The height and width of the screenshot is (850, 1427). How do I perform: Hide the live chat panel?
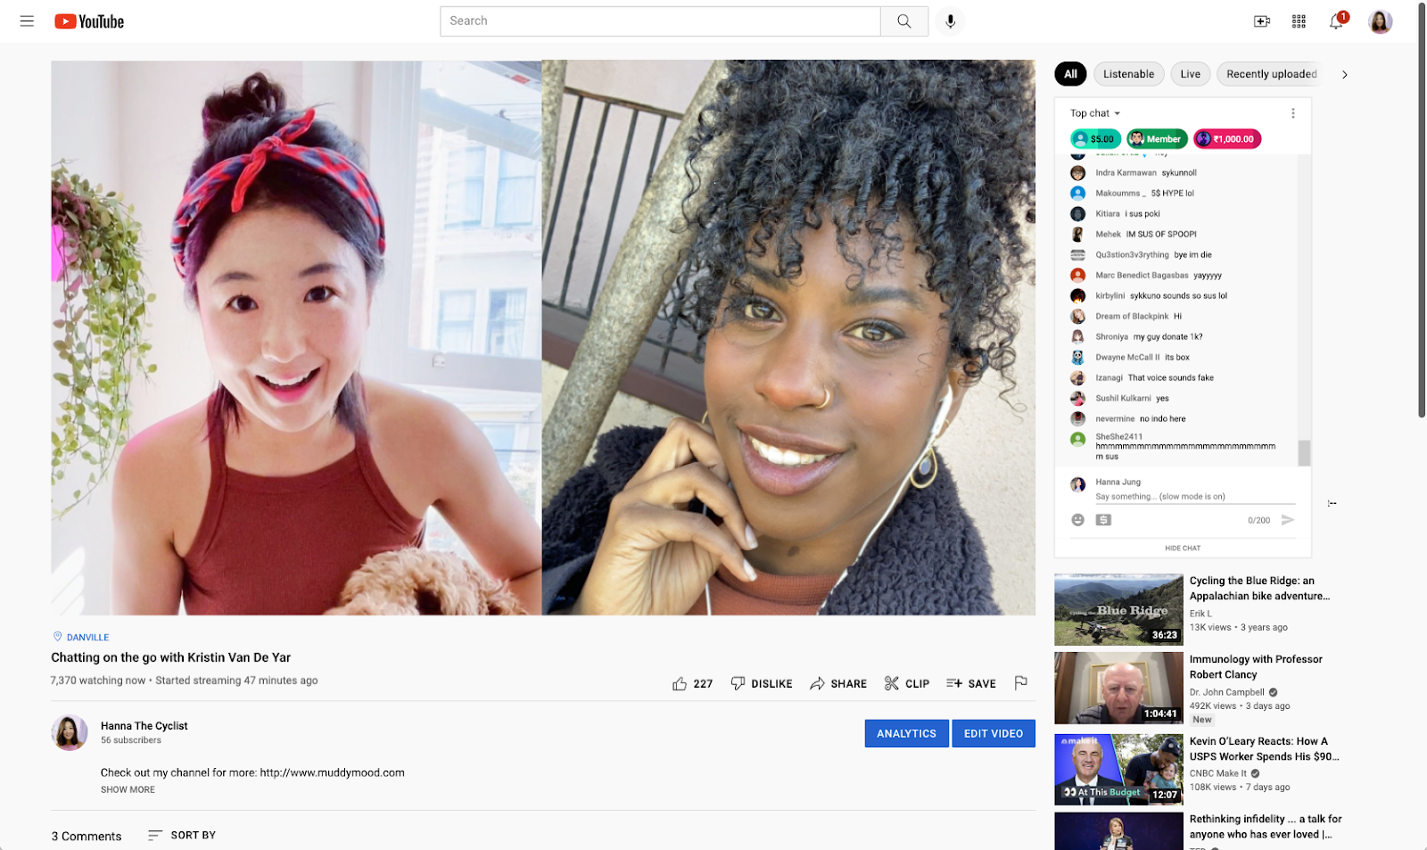[1183, 548]
